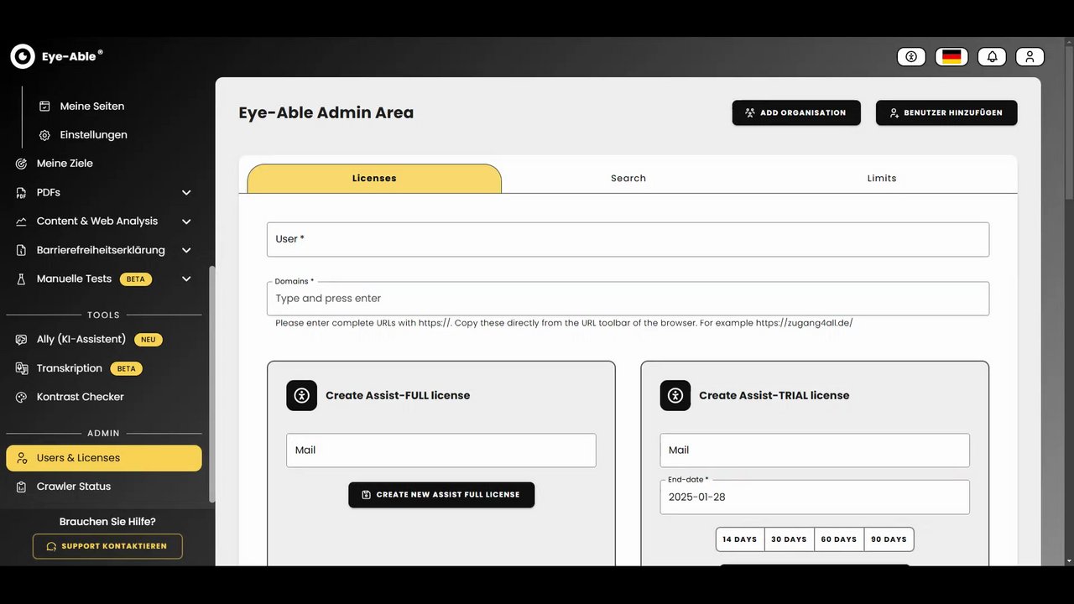Click the Support kontaktieren button
This screenshot has width=1074, height=604.
(107, 546)
